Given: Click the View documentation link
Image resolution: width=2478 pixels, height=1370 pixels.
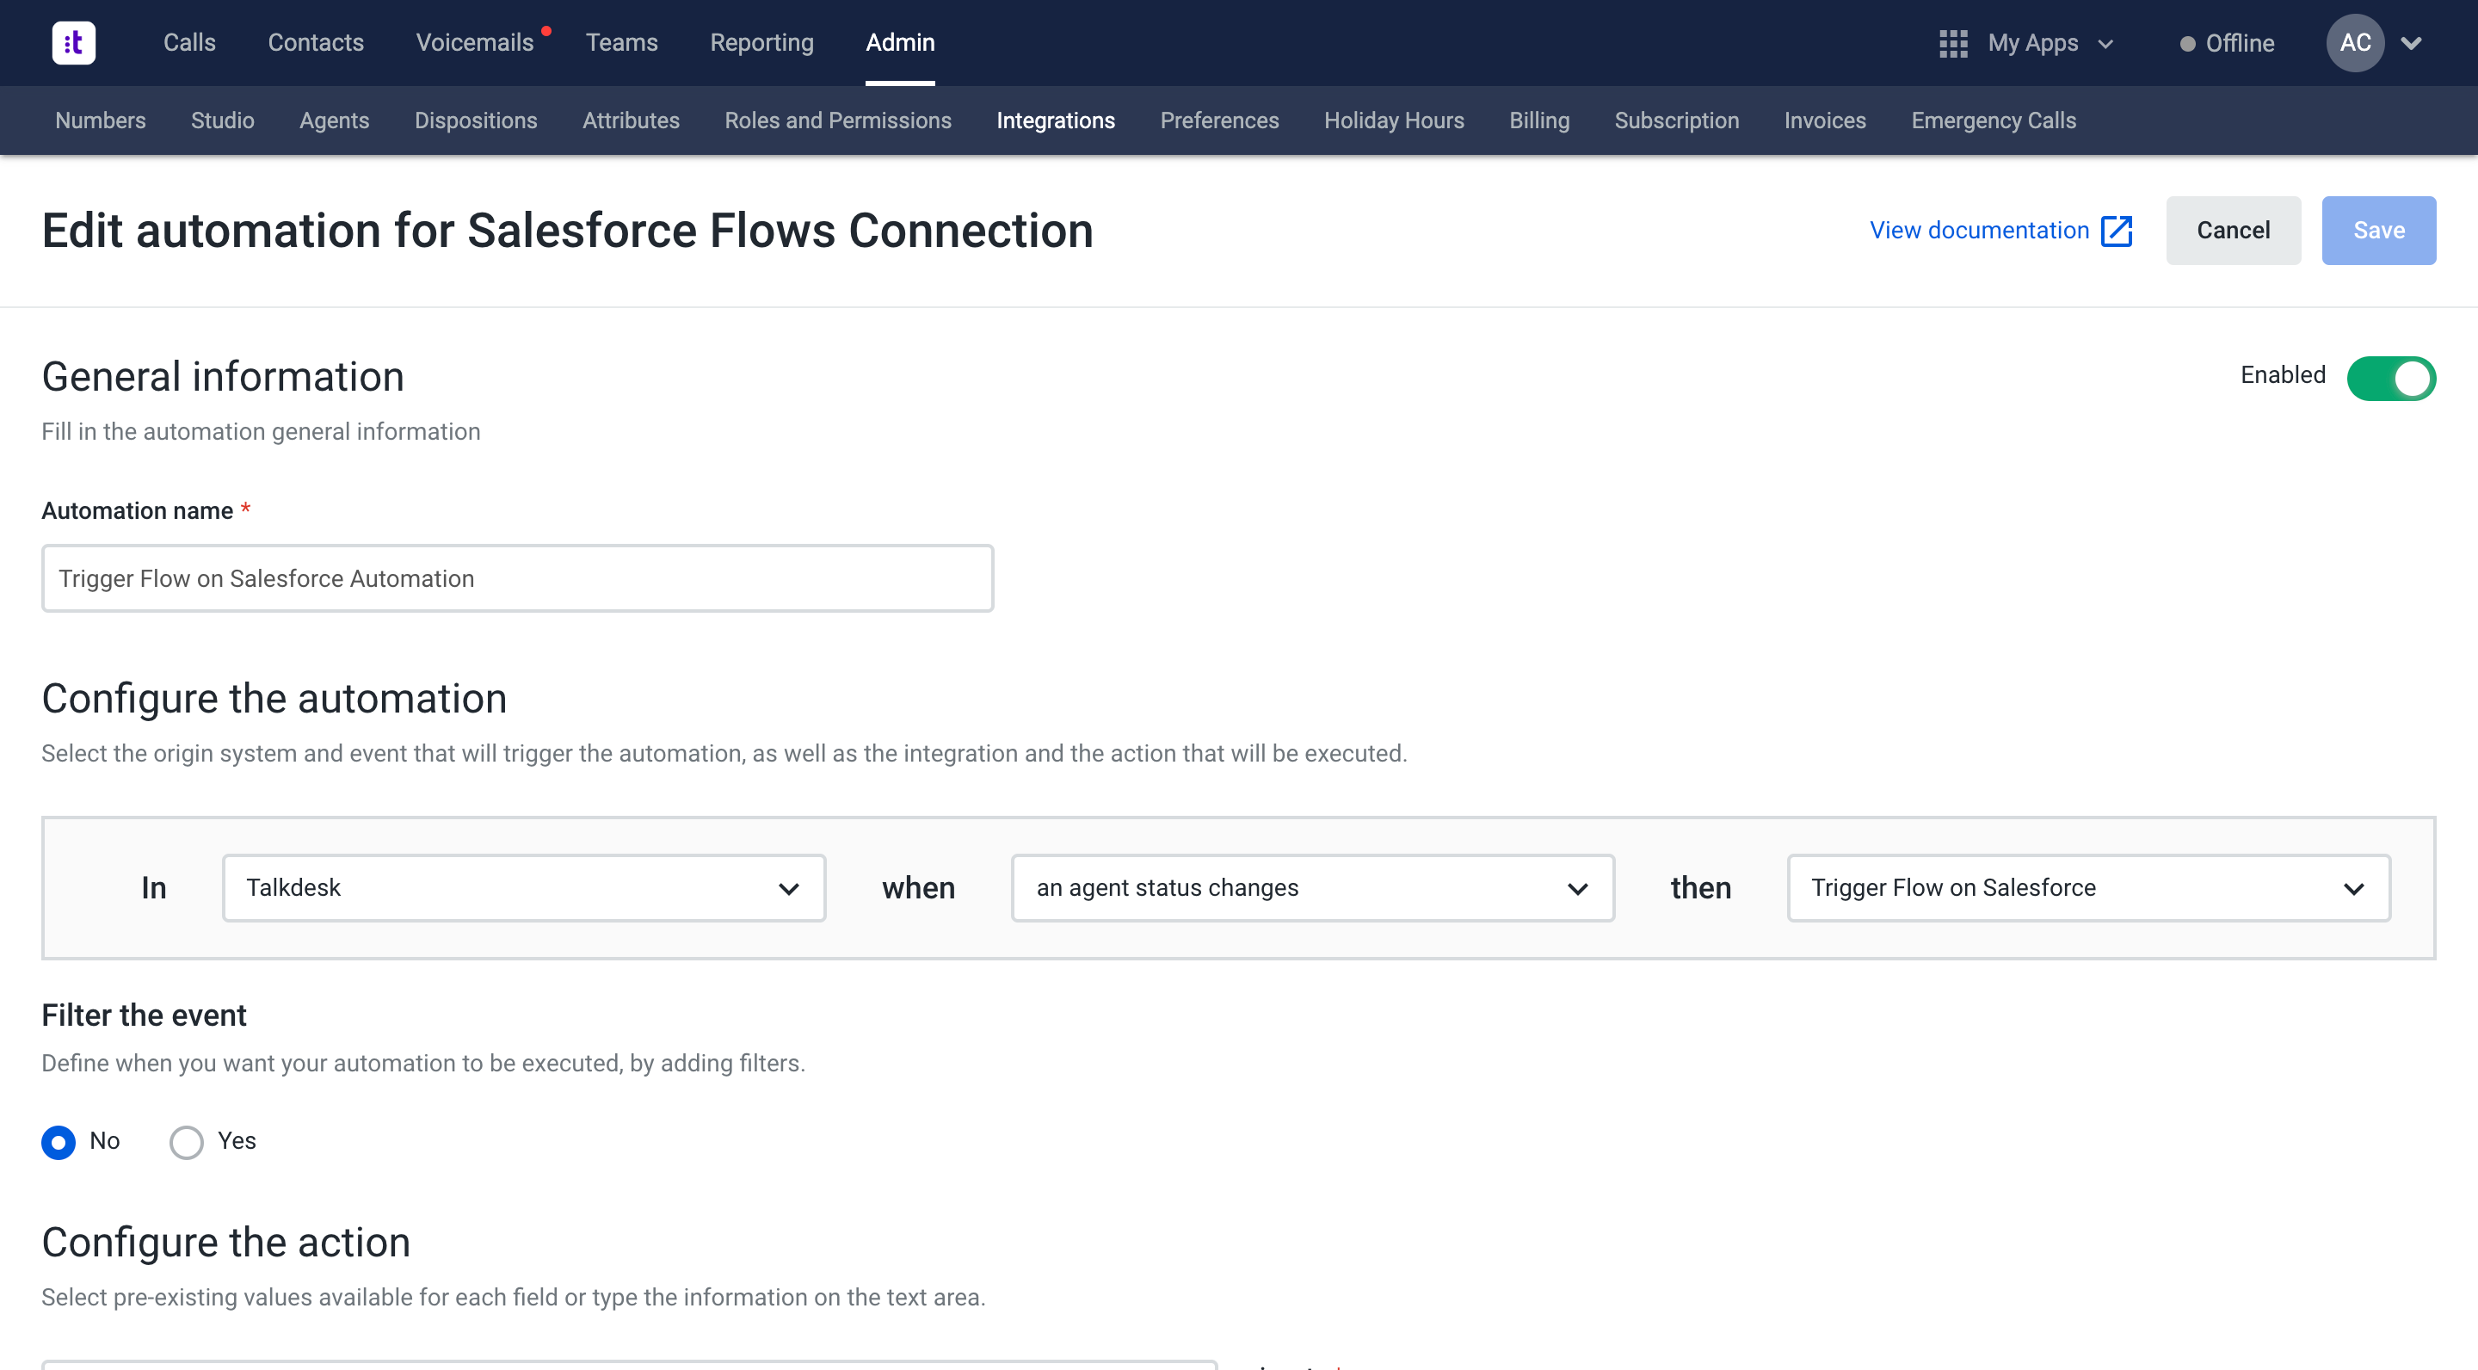Looking at the screenshot, I should click(1979, 231).
